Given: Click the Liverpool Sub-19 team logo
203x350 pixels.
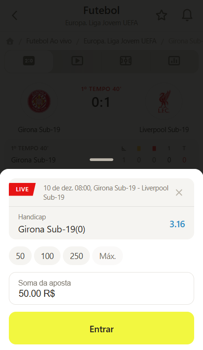Looking at the screenshot, I should pyautogui.click(x=164, y=102).
